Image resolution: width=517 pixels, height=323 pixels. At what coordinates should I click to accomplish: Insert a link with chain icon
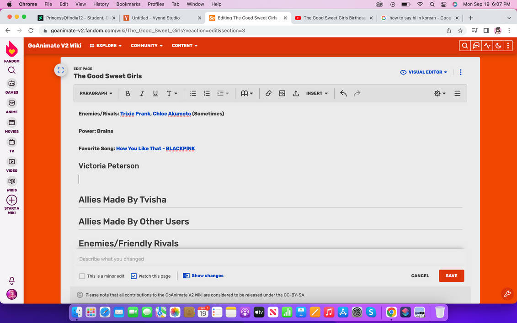point(268,93)
